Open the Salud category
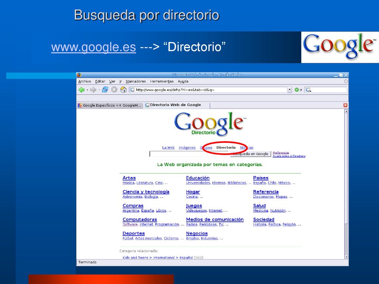This screenshot has width=379, height=284. 259,206
